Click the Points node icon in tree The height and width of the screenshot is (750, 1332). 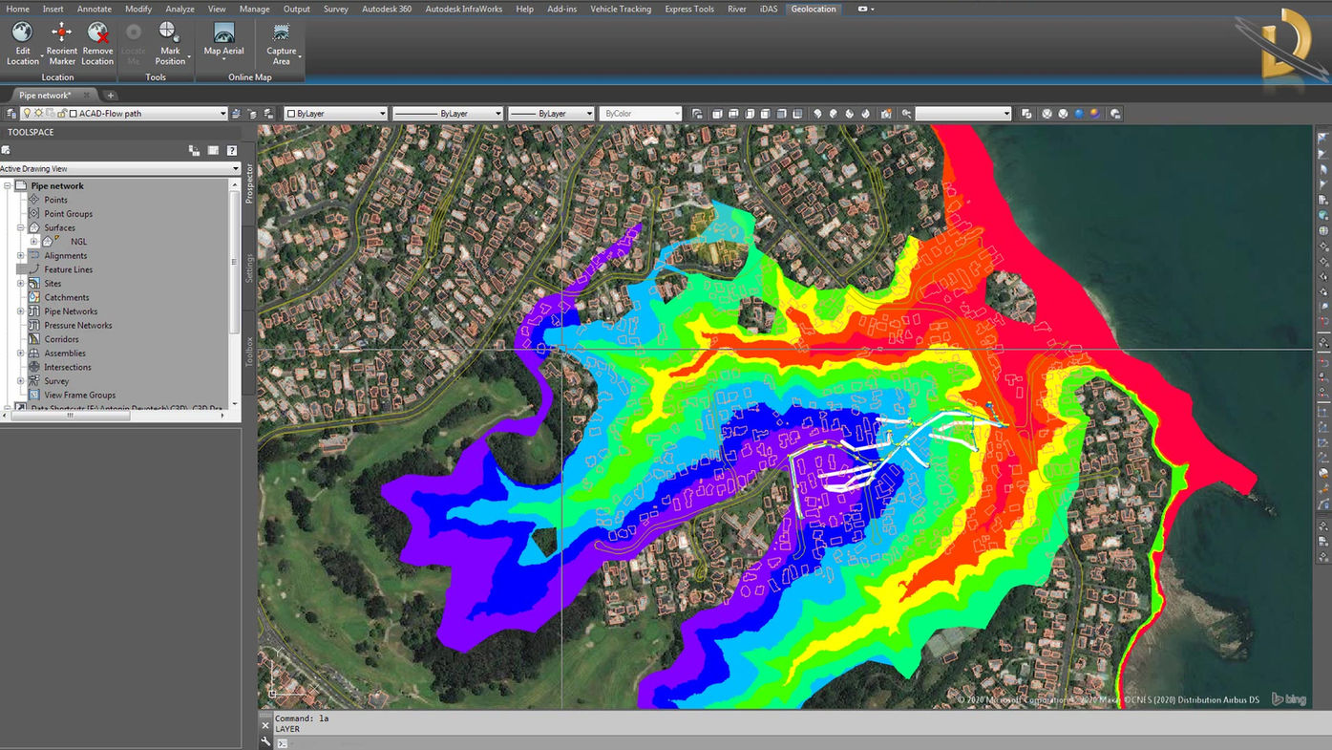pyautogui.click(x=34, y=200)
